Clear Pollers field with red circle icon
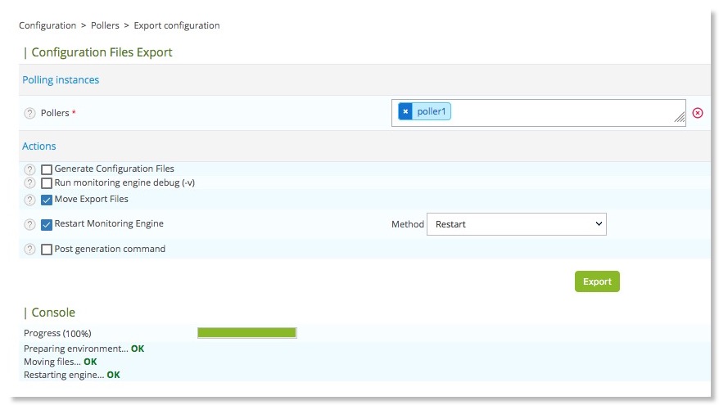 point(698,113)
